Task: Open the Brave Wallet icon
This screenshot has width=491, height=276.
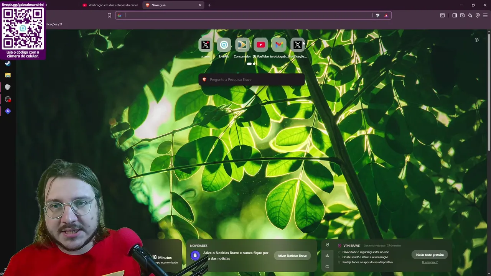Action: pos(462,15)
